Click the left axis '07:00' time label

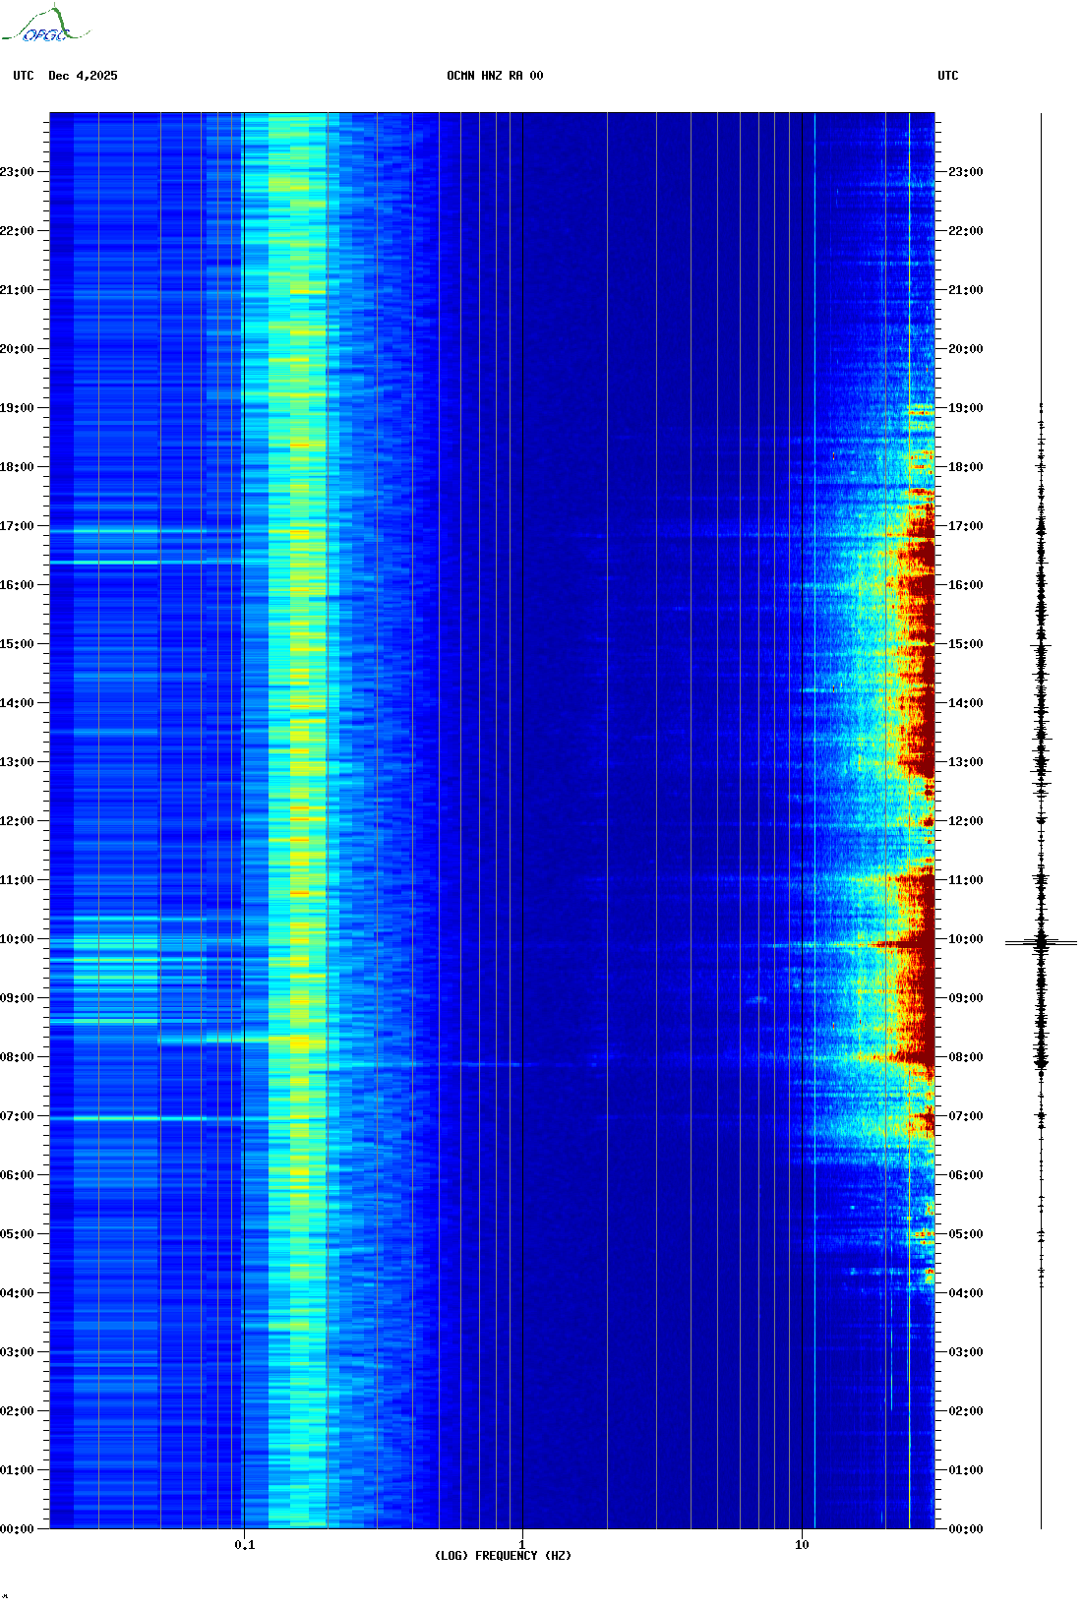[17, 1116]
